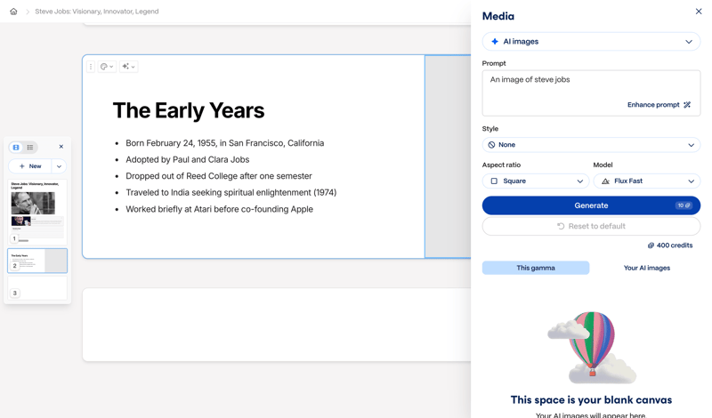The width and height of the screenshot is (712, 418).
Task: Click the 'Born February 24, 1955' bullet
Action: [225, 143]
